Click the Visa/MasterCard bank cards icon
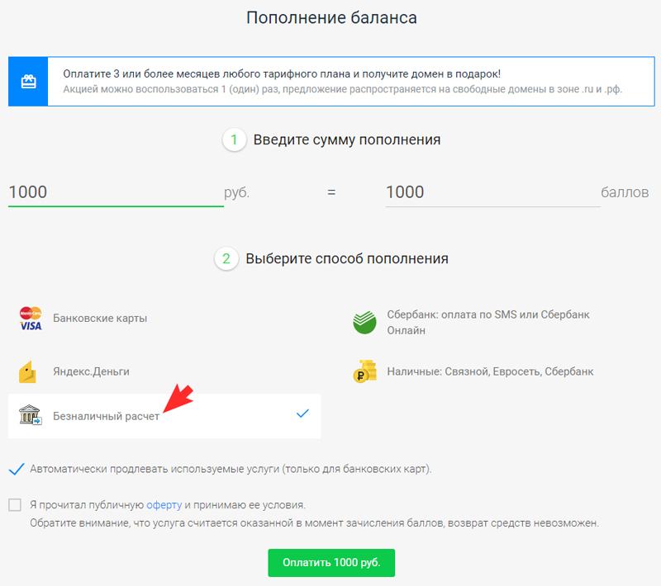The height and width of the screenshot is (586, 661). coord(31,319)
